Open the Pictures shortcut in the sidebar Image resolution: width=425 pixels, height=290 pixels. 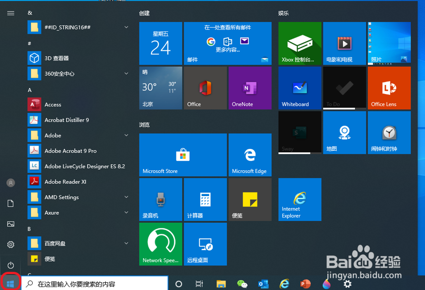tap(10, 224)
